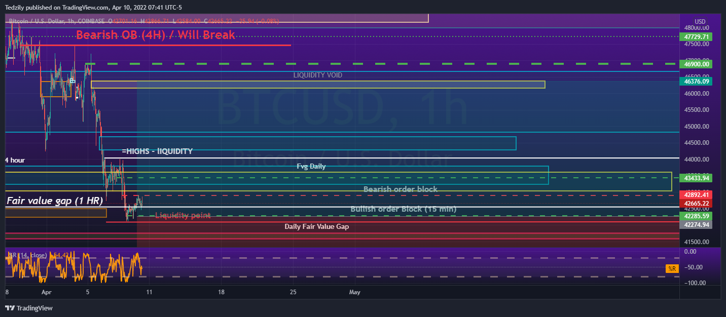Click the current price 42665.22 label
The height and width of the screenshot is (317, 726).
tap(697, 203)
